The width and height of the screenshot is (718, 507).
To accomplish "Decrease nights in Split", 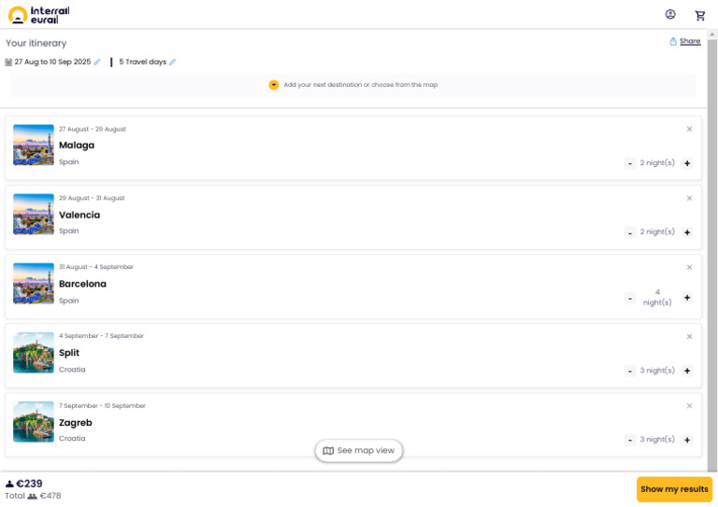I will 630,371.
